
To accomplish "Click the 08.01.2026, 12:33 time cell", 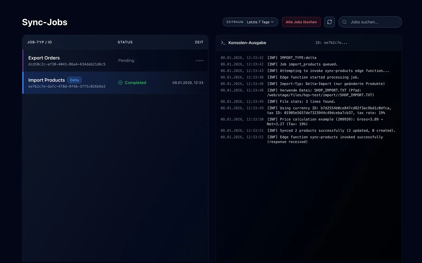I will (x=188, y=83).
